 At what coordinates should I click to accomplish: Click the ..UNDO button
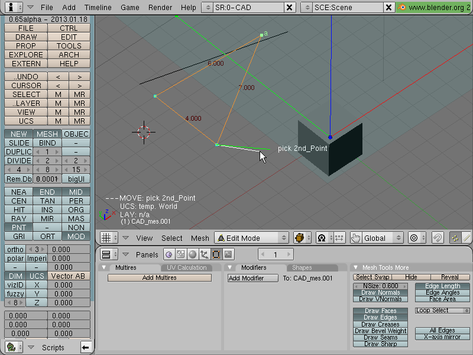[26, 77]
